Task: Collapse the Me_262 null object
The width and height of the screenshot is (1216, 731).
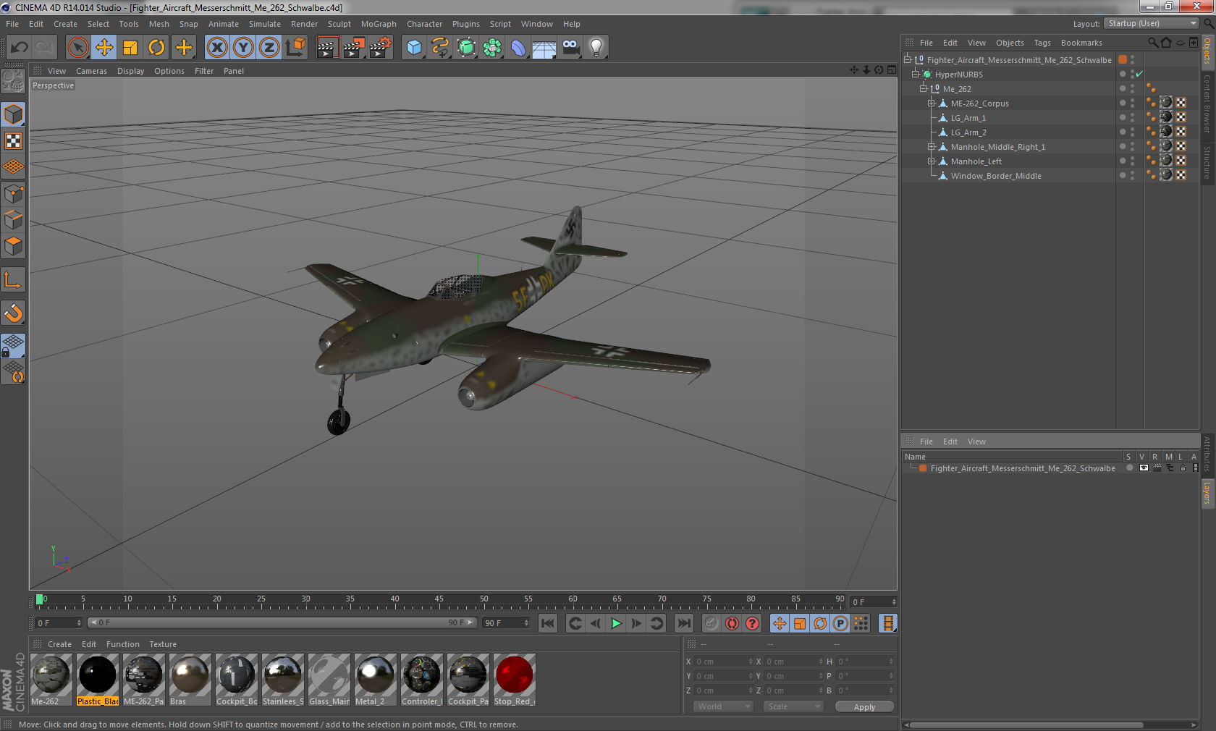Action: 924,88
